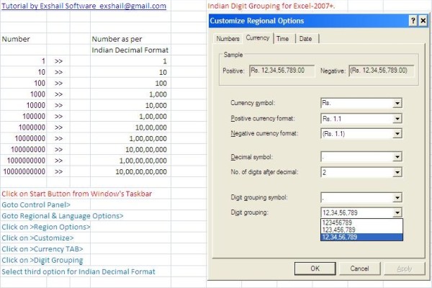Screen dimensions: 432x288
Task: Click the help question mark button in title bar
Action: 413,21
